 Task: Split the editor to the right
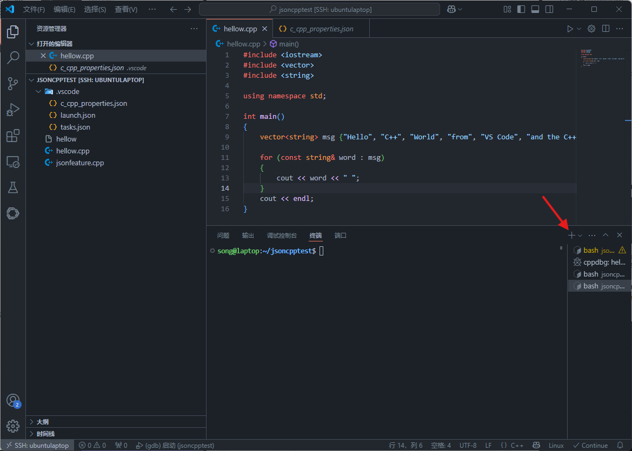pyautogui.click(x=606, y=29)
